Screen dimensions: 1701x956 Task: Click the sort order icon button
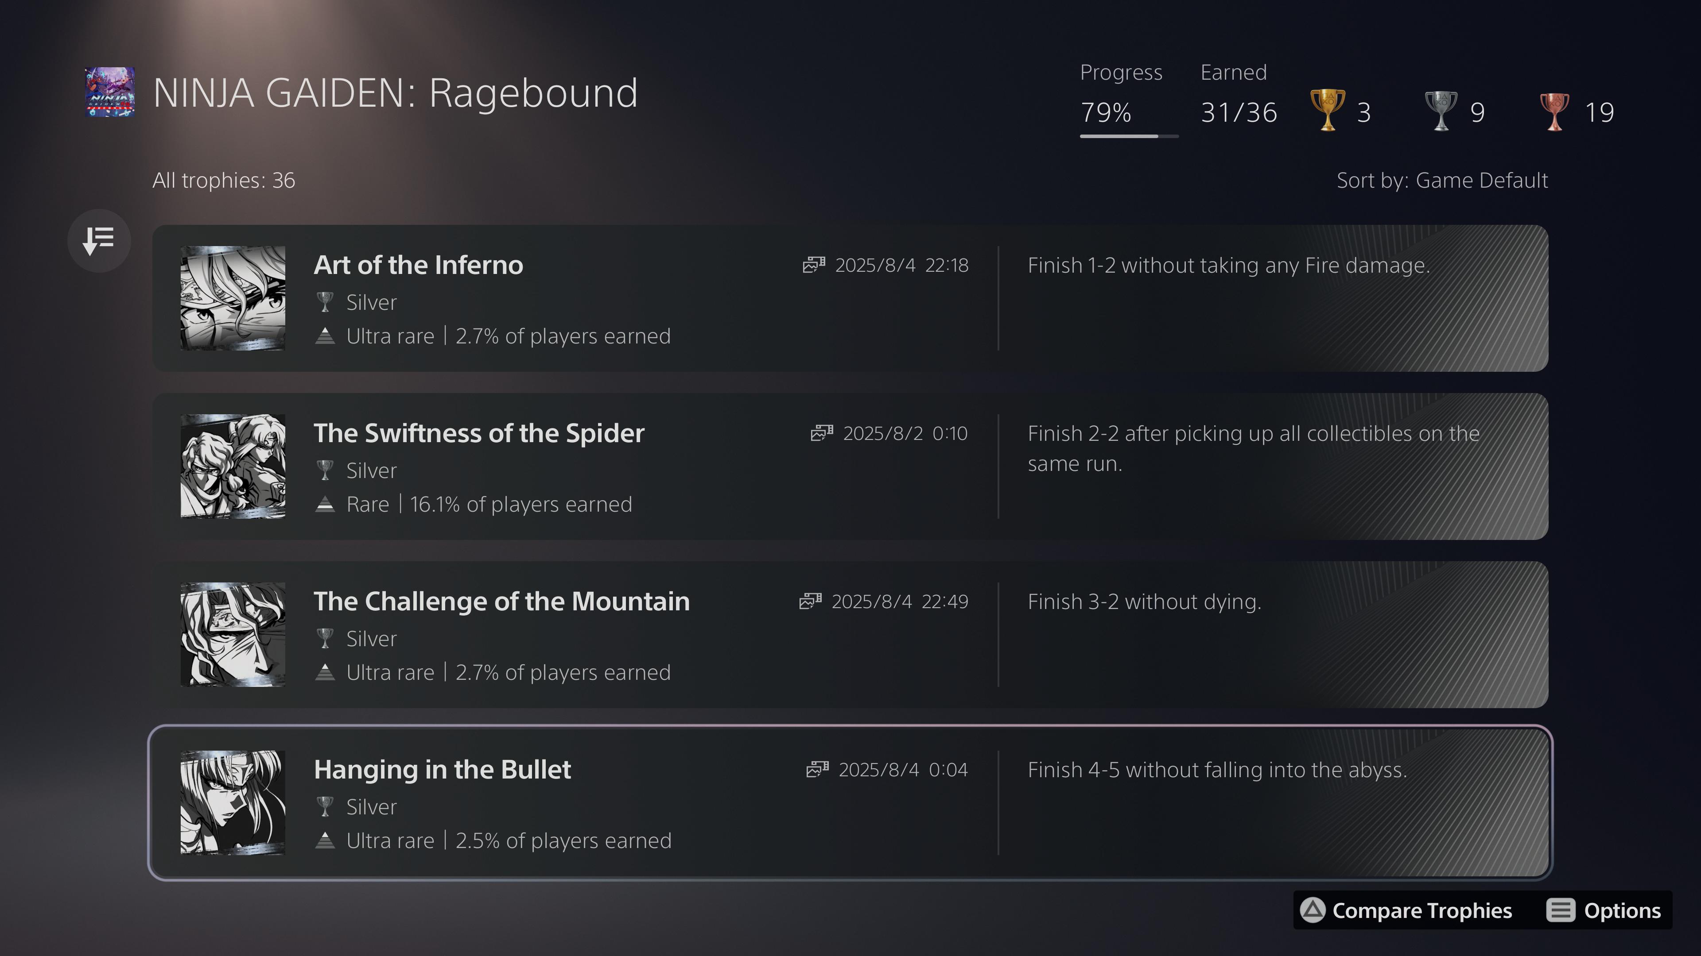point(99,241)
